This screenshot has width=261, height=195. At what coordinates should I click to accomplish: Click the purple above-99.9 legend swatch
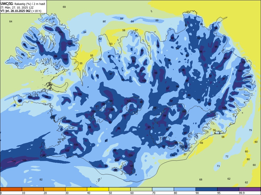[x=250, y=189]
